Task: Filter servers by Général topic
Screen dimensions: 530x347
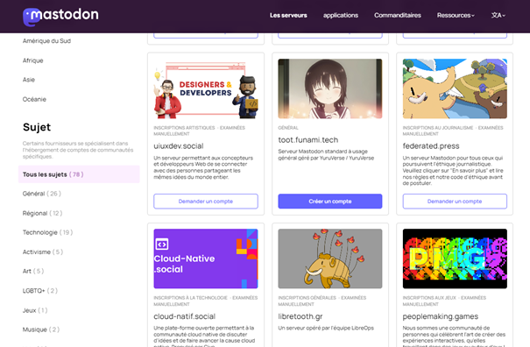Action: pyautogui.click(x=41, y=194)
